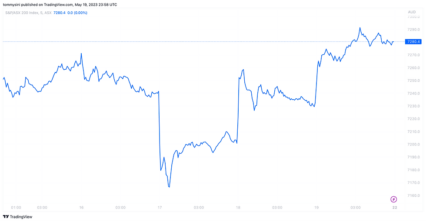Click the purple lightning bolt icon
Viewport: 426px width, 222px height.
(393, 199)
